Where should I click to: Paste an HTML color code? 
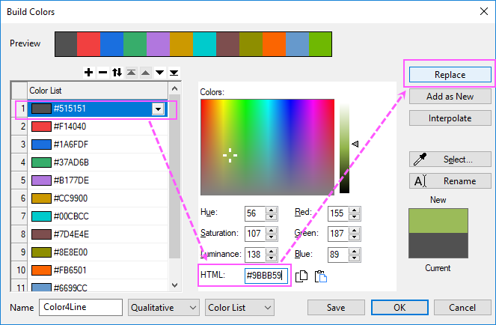[321, 276]
